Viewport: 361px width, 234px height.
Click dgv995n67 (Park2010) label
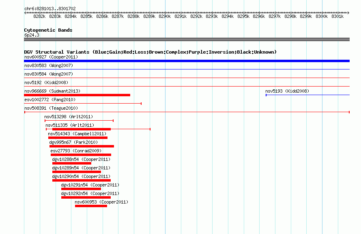[73, 142]
